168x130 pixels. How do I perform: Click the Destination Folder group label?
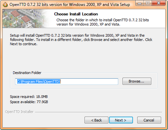point(27,73)
